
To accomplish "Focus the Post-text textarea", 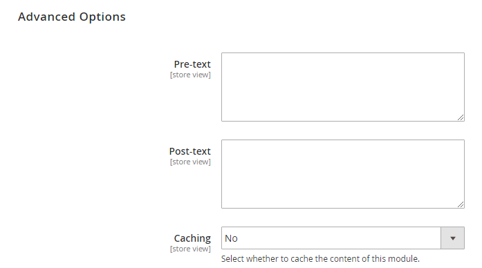I will 343,174.
